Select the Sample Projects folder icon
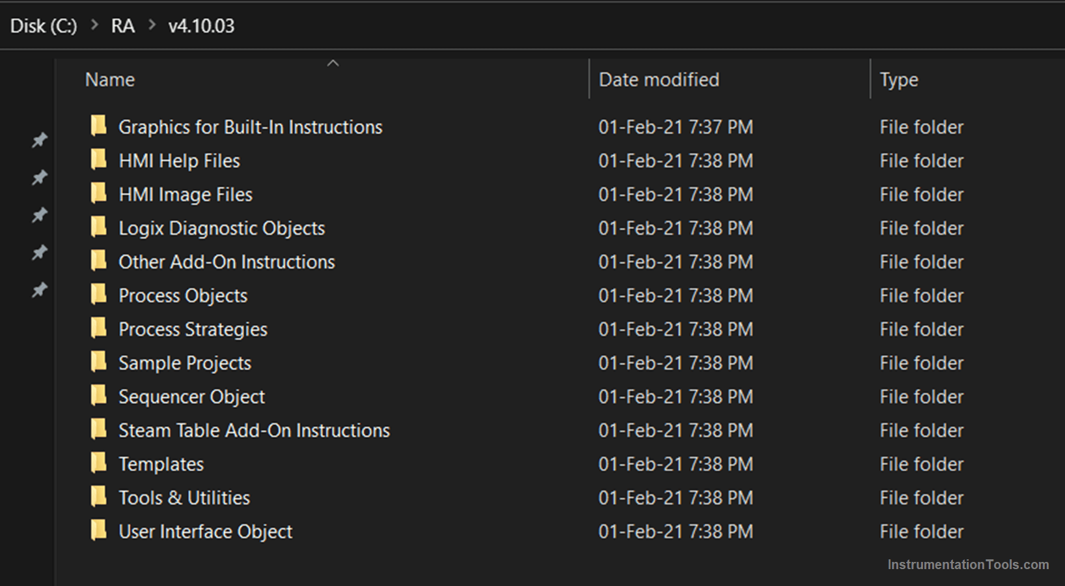 point(99,362)
